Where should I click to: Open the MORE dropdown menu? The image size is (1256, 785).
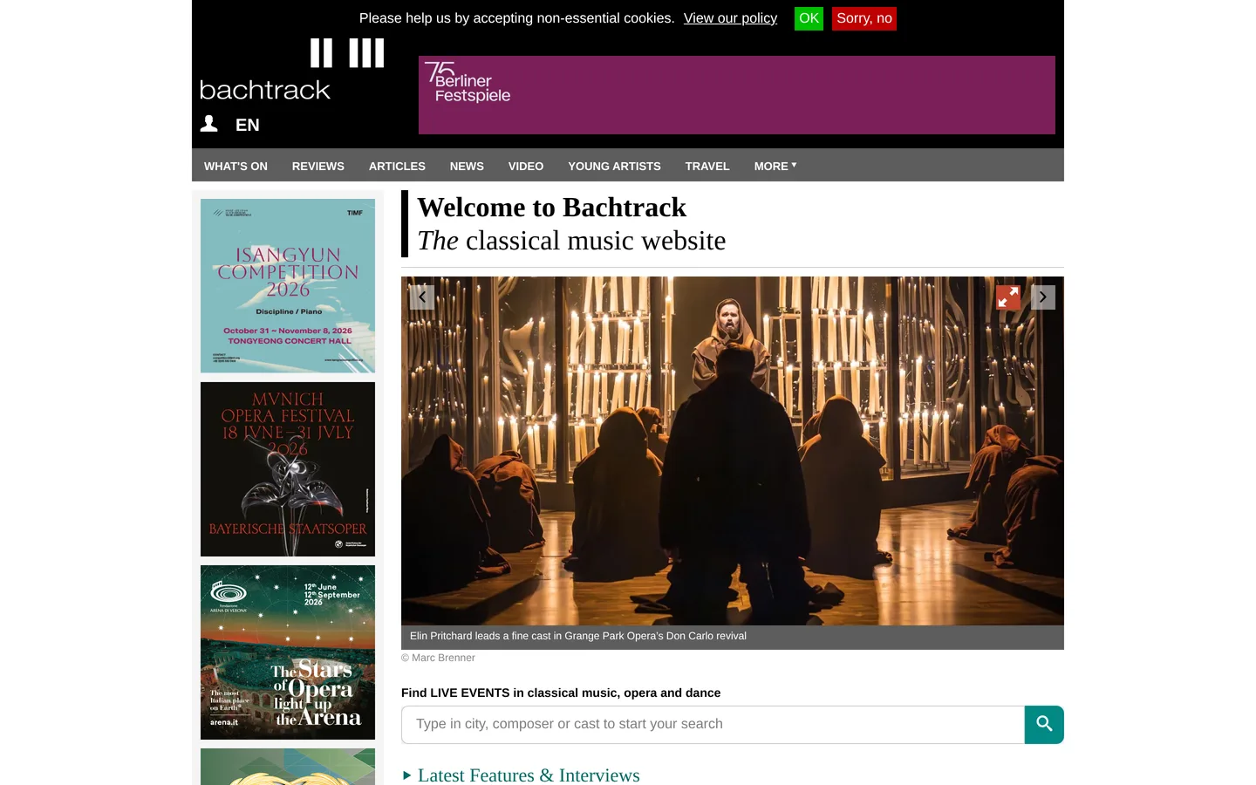tap(775, 166)
